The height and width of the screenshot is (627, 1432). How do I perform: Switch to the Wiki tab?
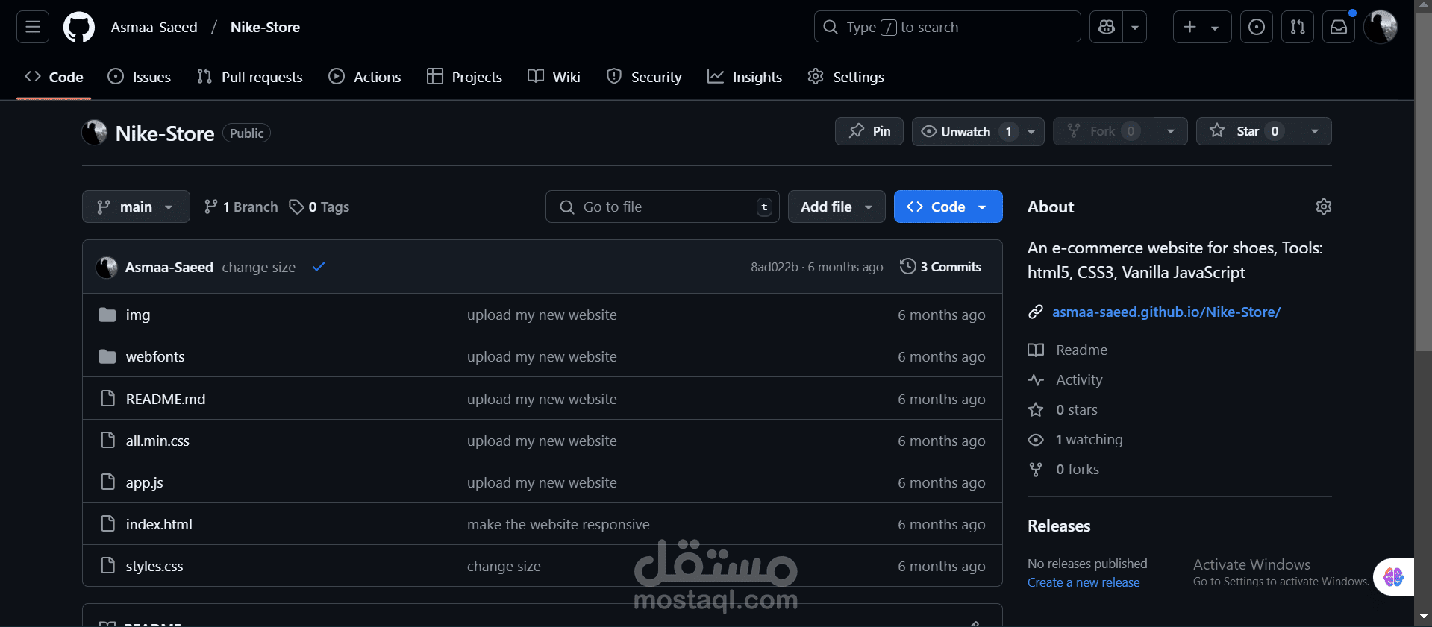pos(554,77)
